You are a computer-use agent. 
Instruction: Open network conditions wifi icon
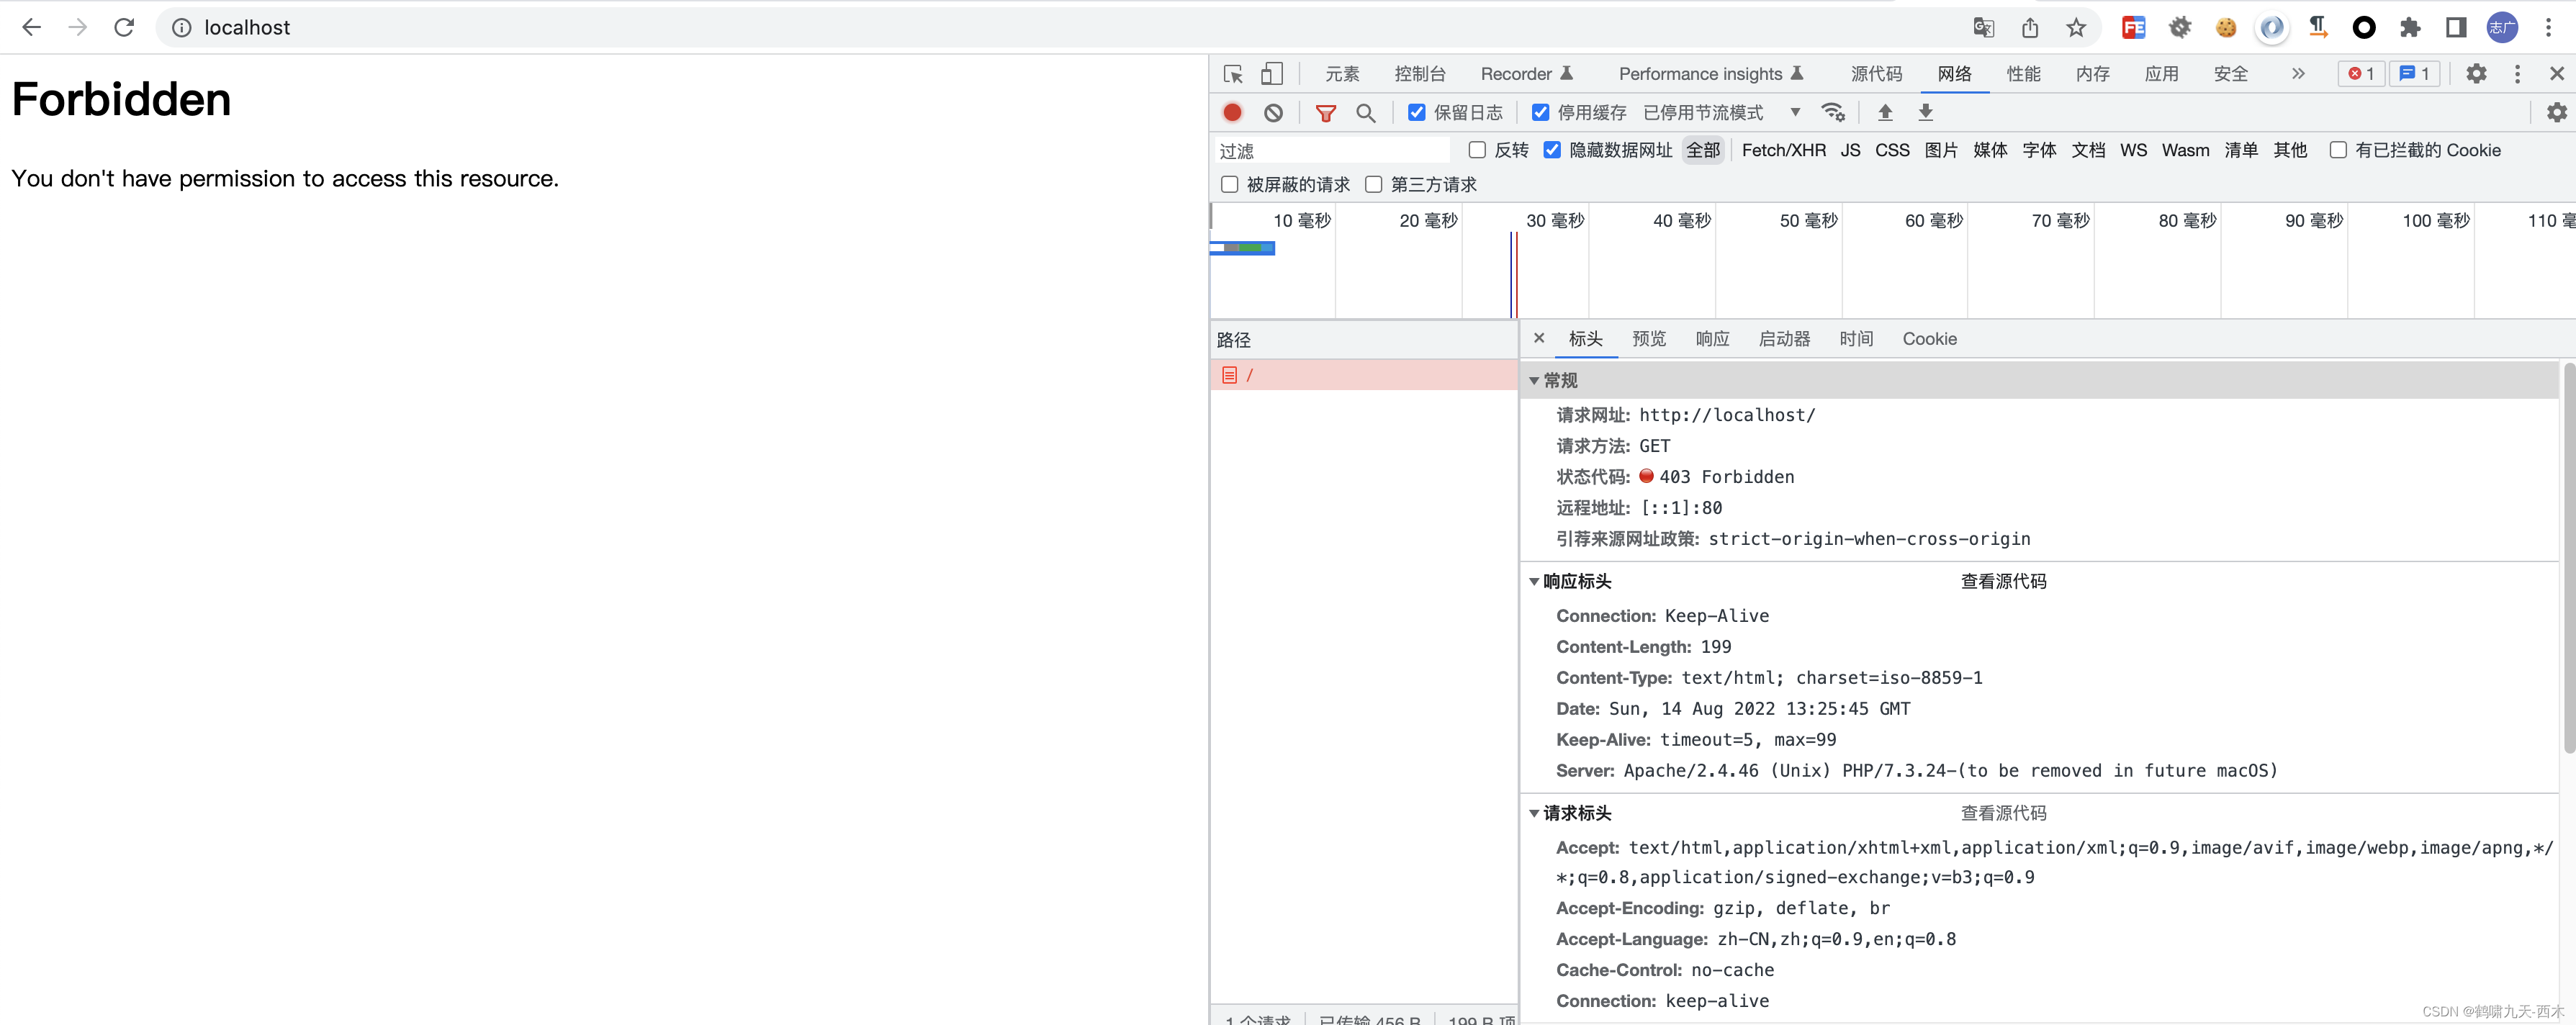point(1833,113)
